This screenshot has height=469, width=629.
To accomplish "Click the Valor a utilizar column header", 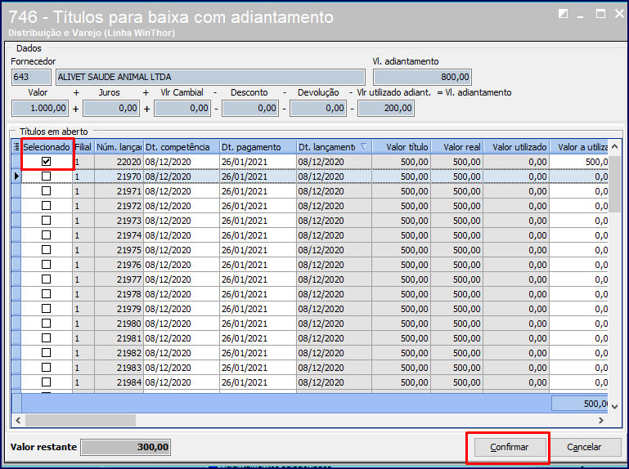I will pyautogui.click(x=579, y=147).
